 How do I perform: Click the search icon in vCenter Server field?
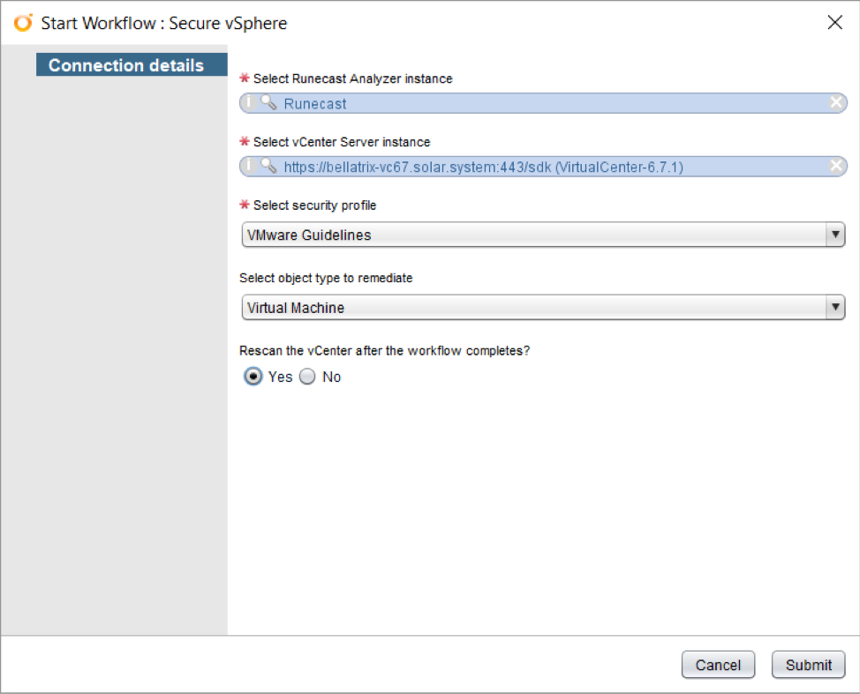[x=268, y=166]
